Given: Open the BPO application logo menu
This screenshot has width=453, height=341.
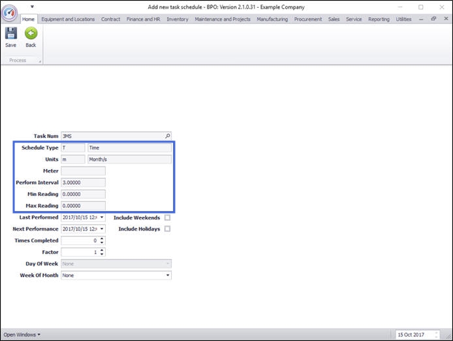Looking at the screenshot, I should click(x=10, y=12).
